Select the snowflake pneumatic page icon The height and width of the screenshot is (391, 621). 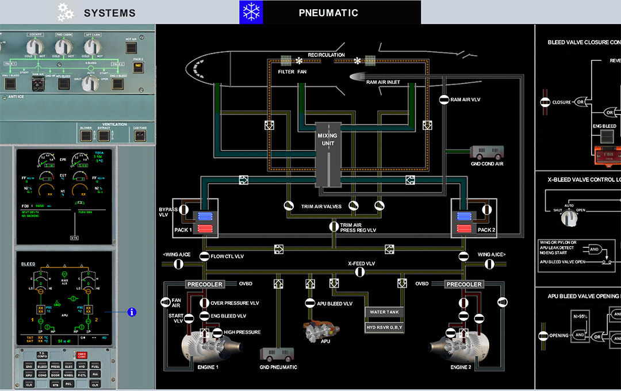pos(251,12)
